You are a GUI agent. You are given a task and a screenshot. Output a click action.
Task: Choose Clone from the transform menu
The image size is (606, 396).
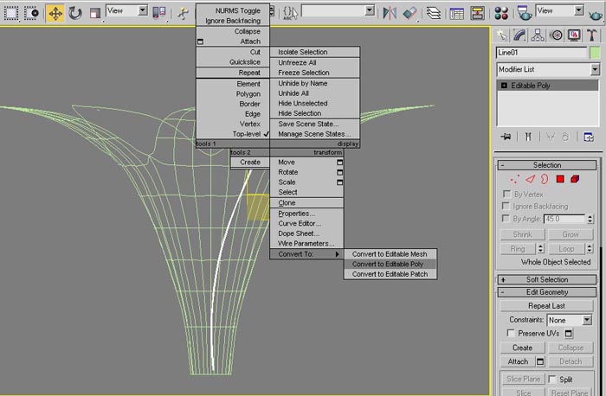306,202
